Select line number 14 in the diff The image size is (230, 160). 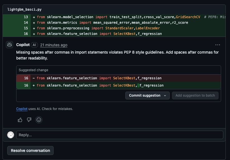coord(26,23)
